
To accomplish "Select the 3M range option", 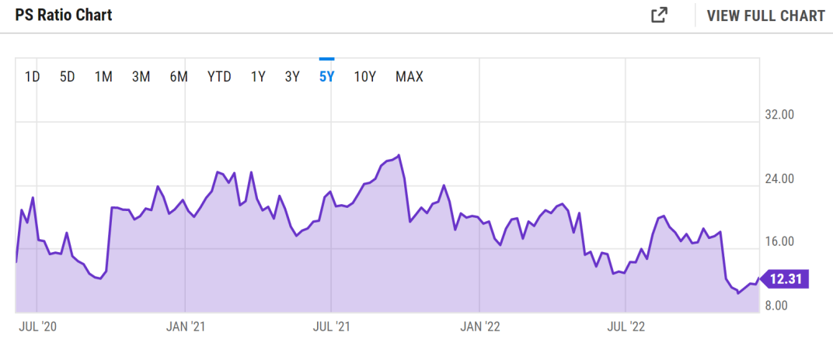I will coord(141,77).
